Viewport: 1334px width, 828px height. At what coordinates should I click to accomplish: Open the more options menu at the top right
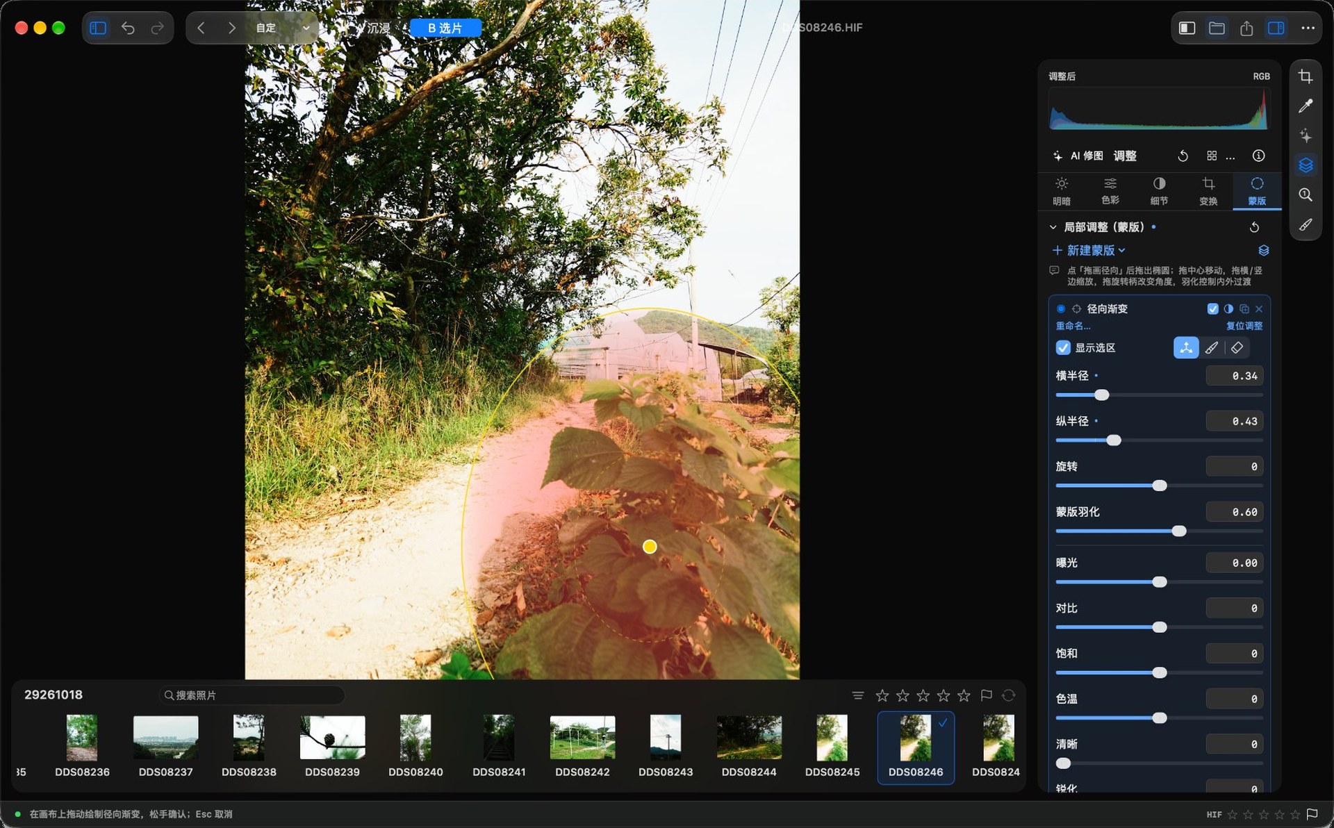1308,28
